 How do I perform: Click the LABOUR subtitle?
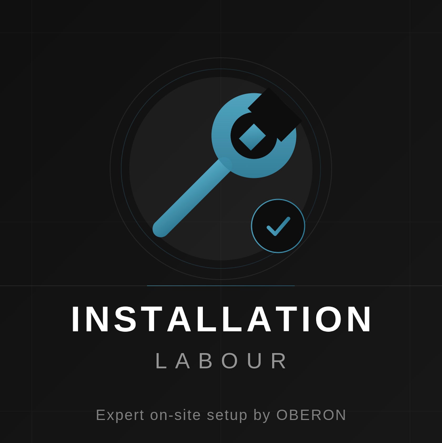tap(221, 361)
